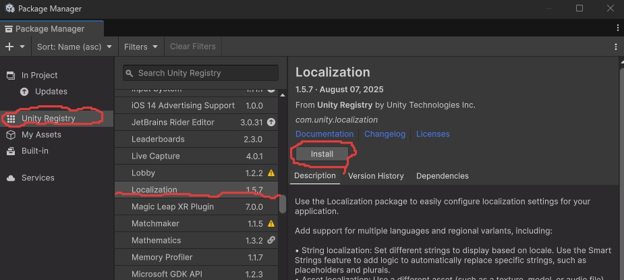Click the My Assets box icon

click(11, 135)
